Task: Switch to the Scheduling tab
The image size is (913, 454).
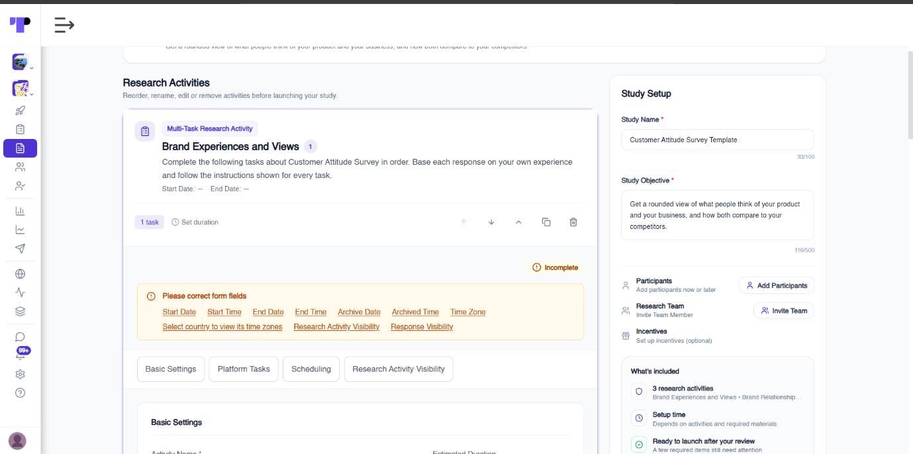Action: 311,369
